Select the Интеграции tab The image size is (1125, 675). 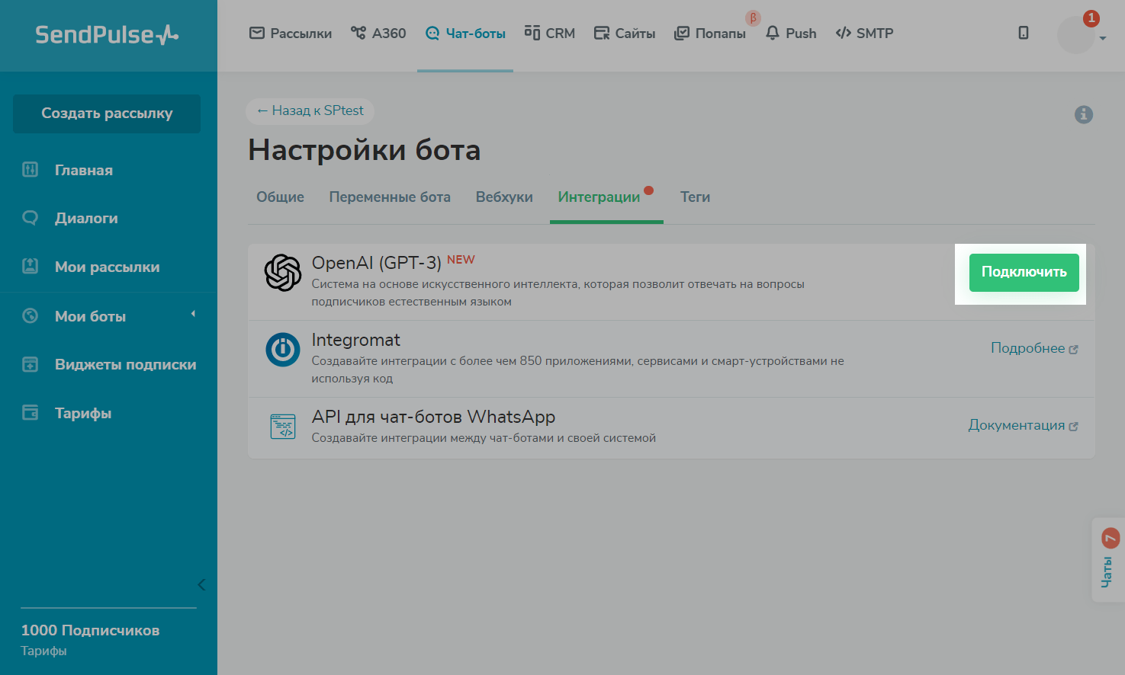[x=599, y=197]
